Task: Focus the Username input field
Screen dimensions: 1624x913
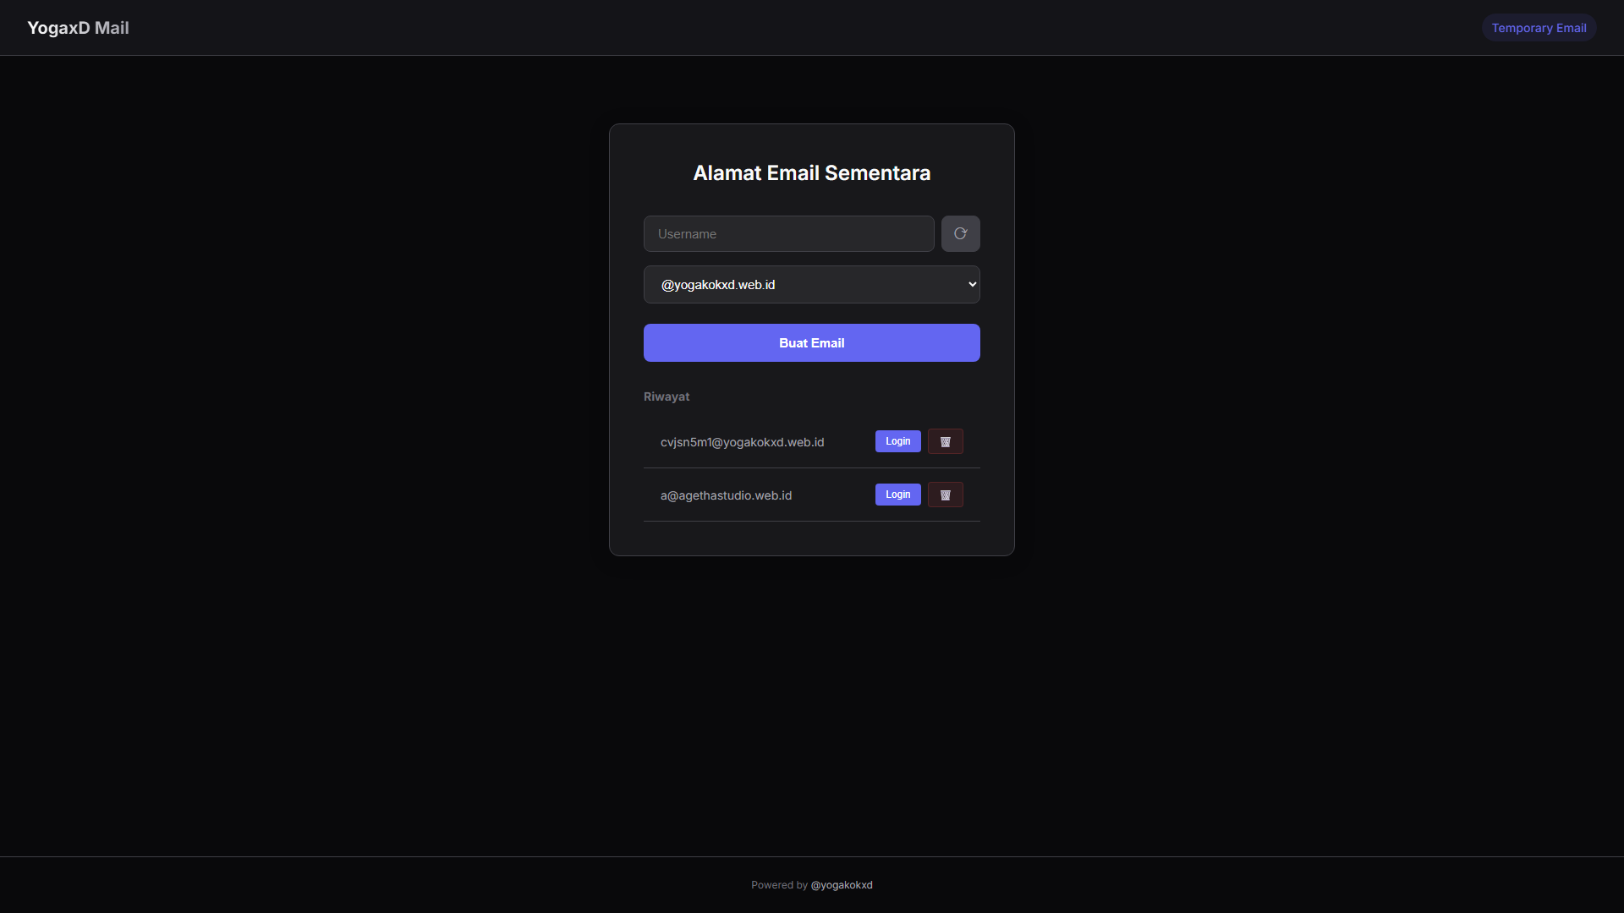Action: 788,233
